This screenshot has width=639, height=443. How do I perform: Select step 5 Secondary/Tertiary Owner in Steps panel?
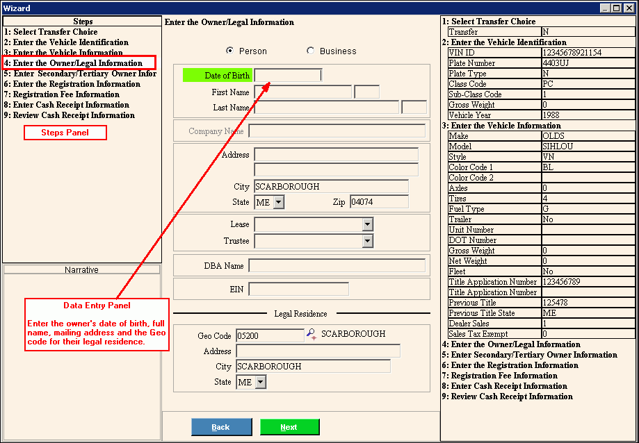coord(80,74)
